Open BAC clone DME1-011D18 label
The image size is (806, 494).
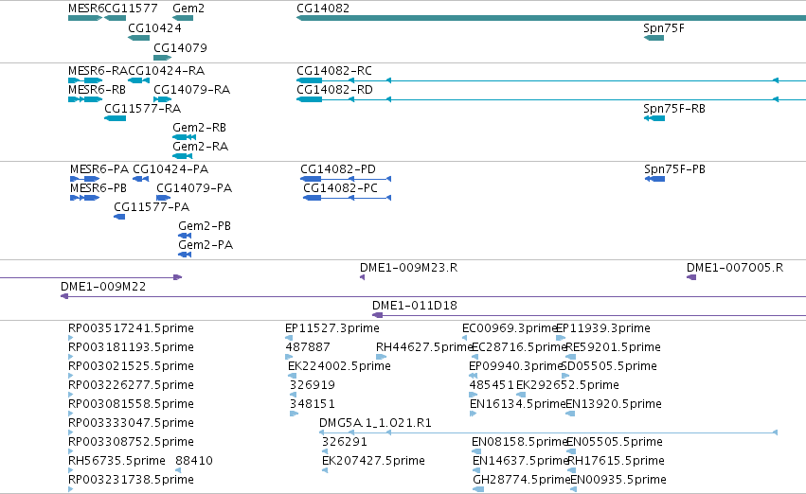(415, 306)
